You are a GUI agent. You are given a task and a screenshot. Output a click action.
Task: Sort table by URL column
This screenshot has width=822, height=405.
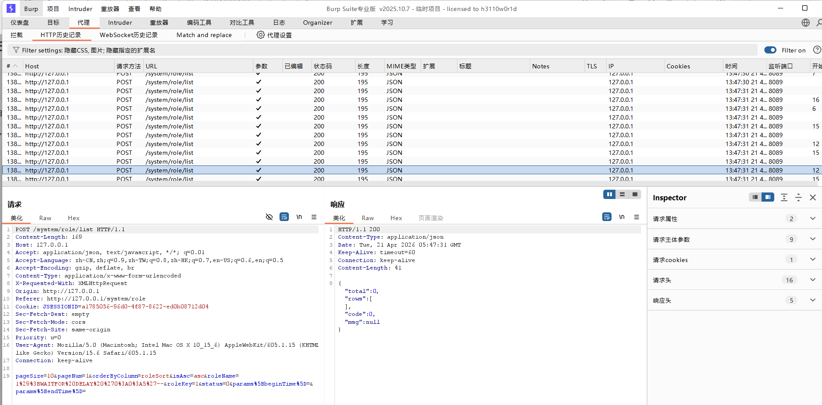coord(198,66)
